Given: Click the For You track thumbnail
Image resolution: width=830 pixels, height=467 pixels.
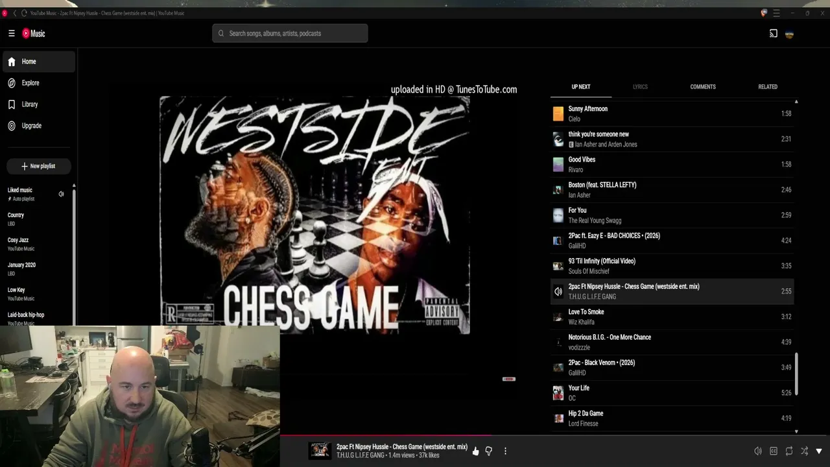Looking at the screenshot, I should coord(558,215).
